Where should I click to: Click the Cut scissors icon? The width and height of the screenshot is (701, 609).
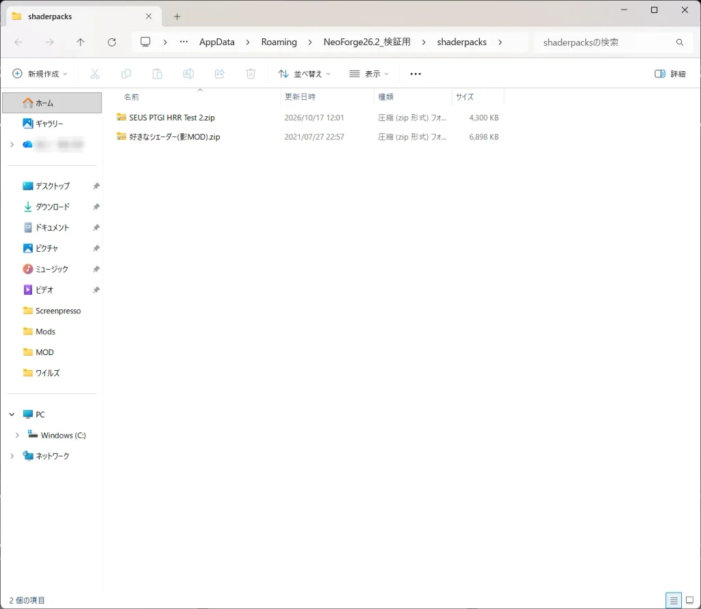pos(94,74)
